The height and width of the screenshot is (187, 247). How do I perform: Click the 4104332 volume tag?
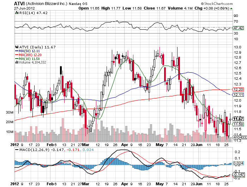point(240,137)
